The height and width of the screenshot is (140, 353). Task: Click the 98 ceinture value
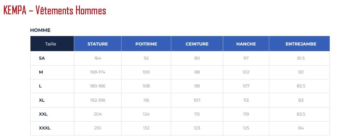pyautogui.click(x=197, y=86)
